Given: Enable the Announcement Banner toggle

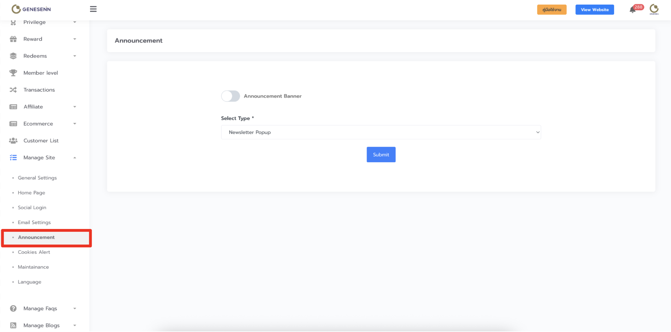Looking at the screenshot, I should [x=230, y=96].
